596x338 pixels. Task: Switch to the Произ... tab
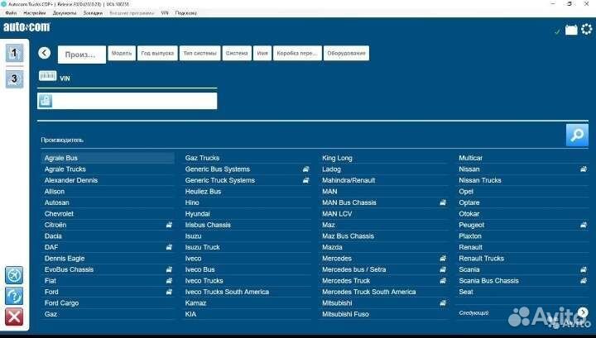coord(82,55)
